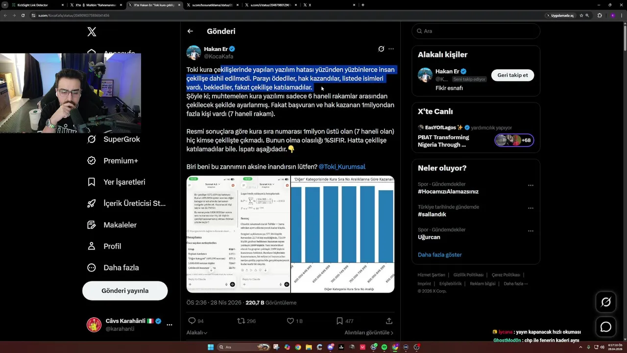The width and height of the screenshot is (627, 353).
Task: Open Erişilebilirlik footer link
Action: click(x=450, y=283)
